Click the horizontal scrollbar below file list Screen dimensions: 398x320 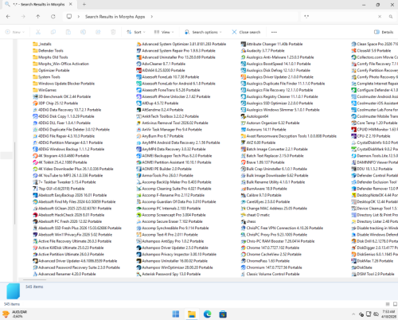(x=34, y=279)
